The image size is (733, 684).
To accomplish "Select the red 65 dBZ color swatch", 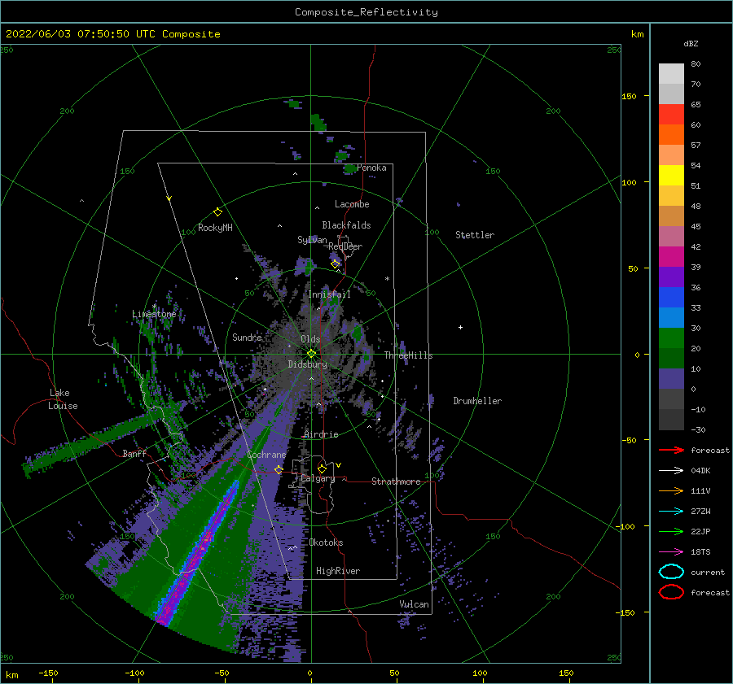I will pyautogui.click(x=671, y=115).
